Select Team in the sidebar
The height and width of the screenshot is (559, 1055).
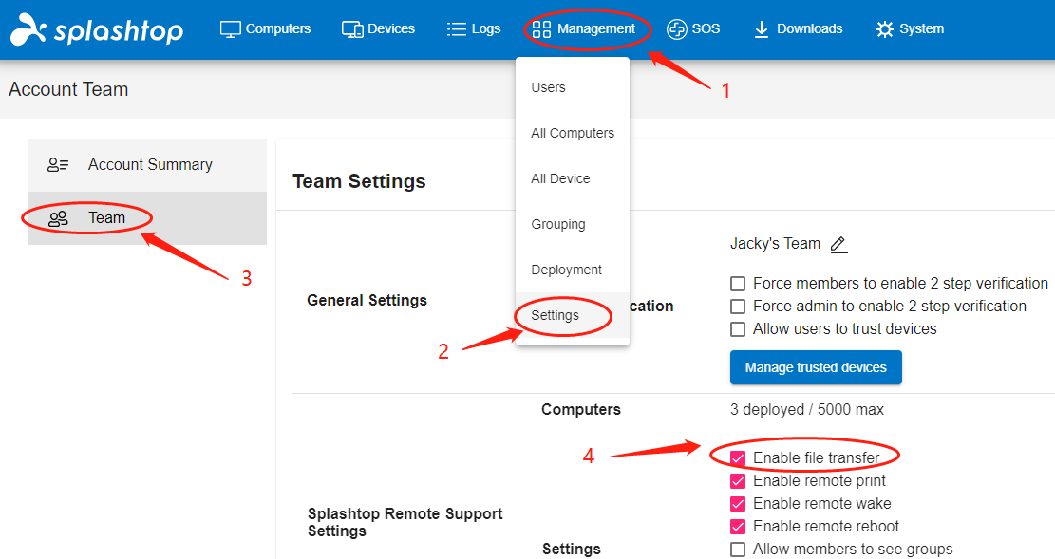click(147, 218)
